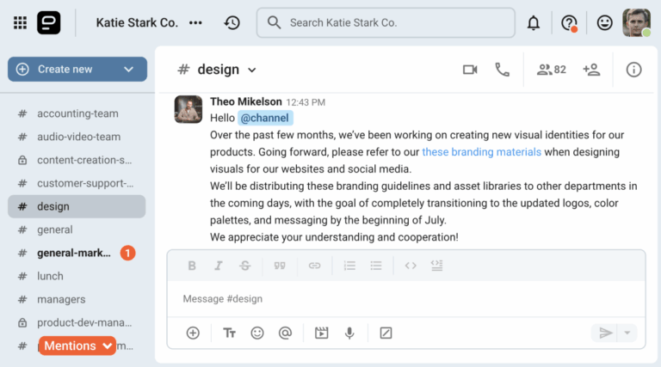661x367 pixels.
Task: Open the history clock icon
Action: click(232, 22)
